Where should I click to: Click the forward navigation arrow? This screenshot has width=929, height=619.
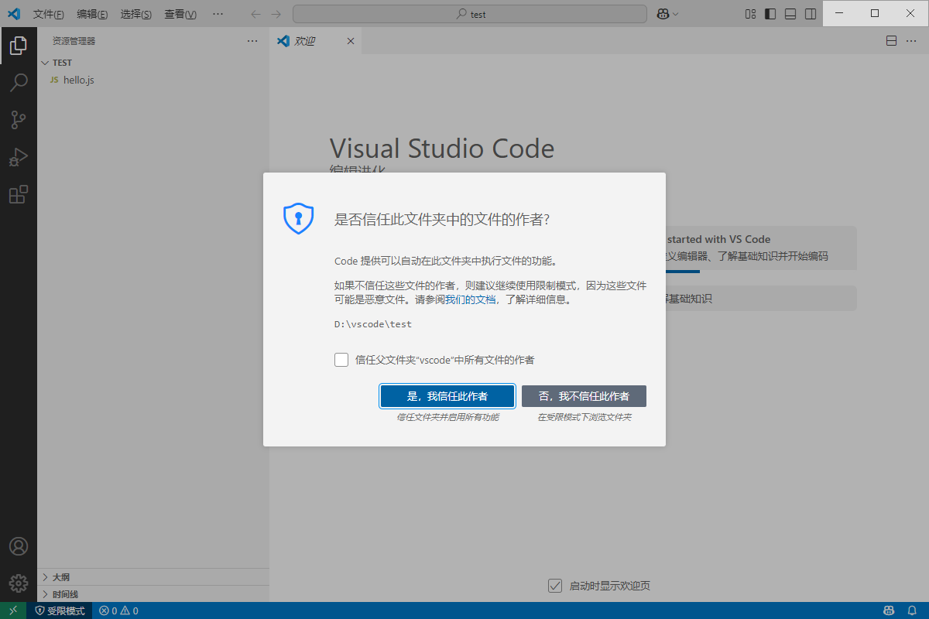[x=276, y=14]
